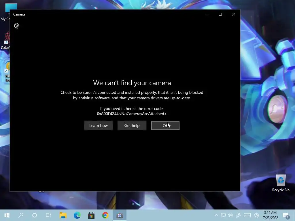
Task: Open clock showing 8:14 AM
Action: (x=270, y=215)
